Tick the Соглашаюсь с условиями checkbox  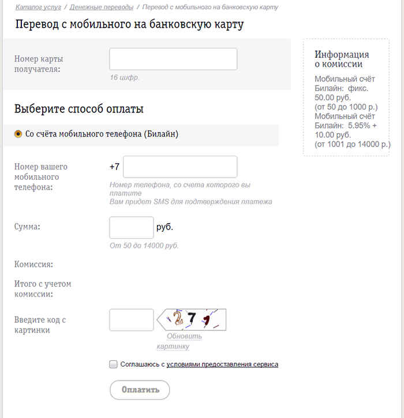click(x=113, y=364)
